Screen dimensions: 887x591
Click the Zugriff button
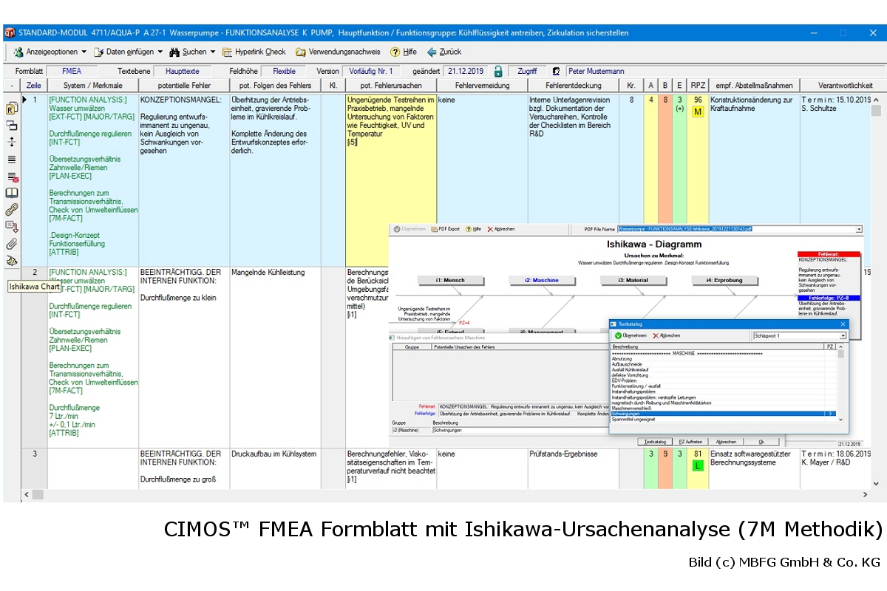pyautogui.click(x=527, y=72)
